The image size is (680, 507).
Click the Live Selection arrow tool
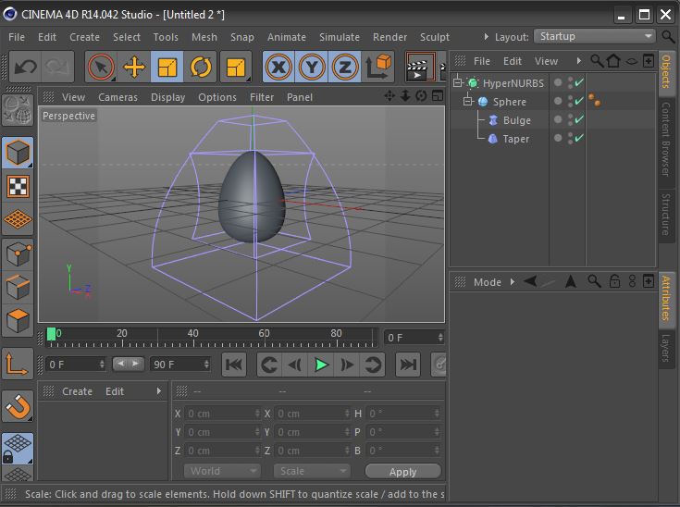[101, 67]
